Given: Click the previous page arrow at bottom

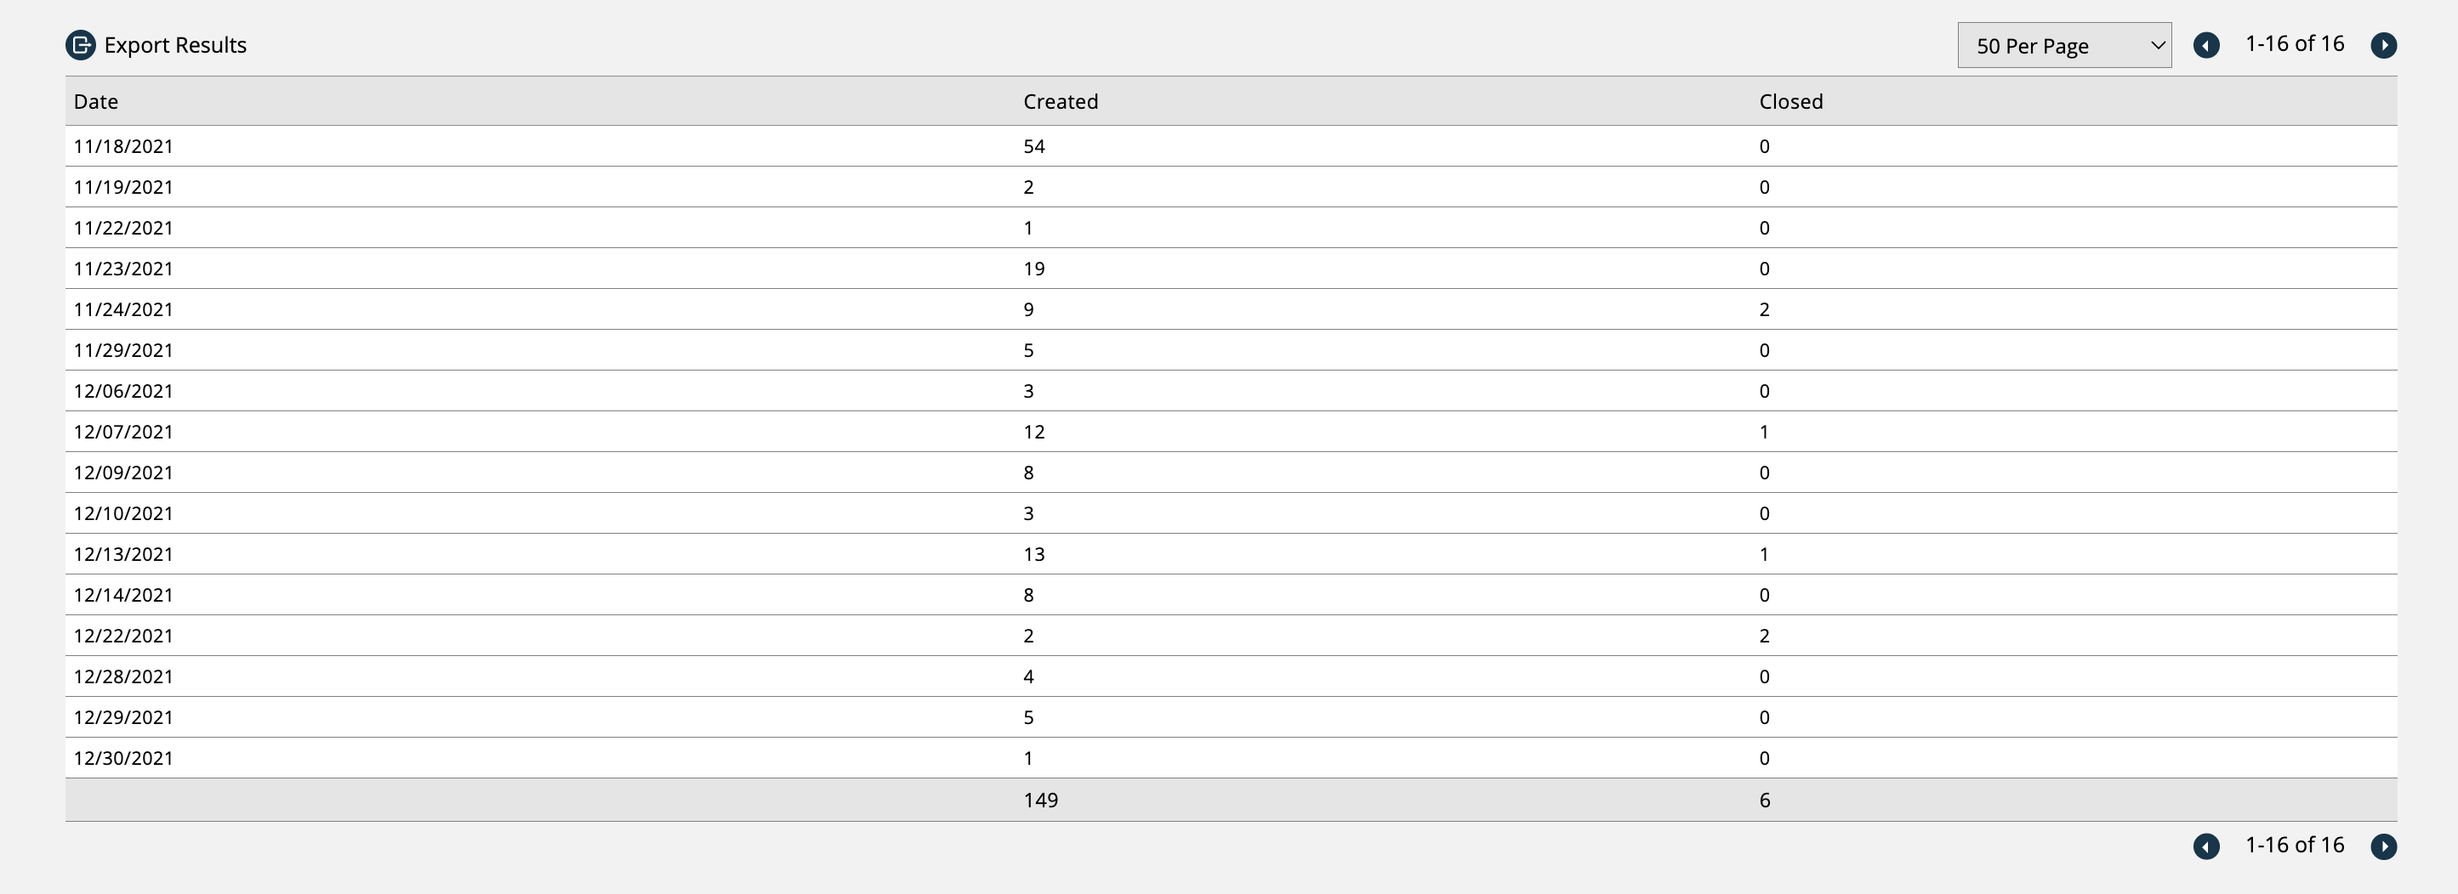Looking at the screenshot, I should [2207, 846].
